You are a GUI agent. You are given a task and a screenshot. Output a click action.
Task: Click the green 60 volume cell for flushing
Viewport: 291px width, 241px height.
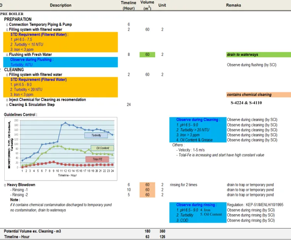coord(147,55)
